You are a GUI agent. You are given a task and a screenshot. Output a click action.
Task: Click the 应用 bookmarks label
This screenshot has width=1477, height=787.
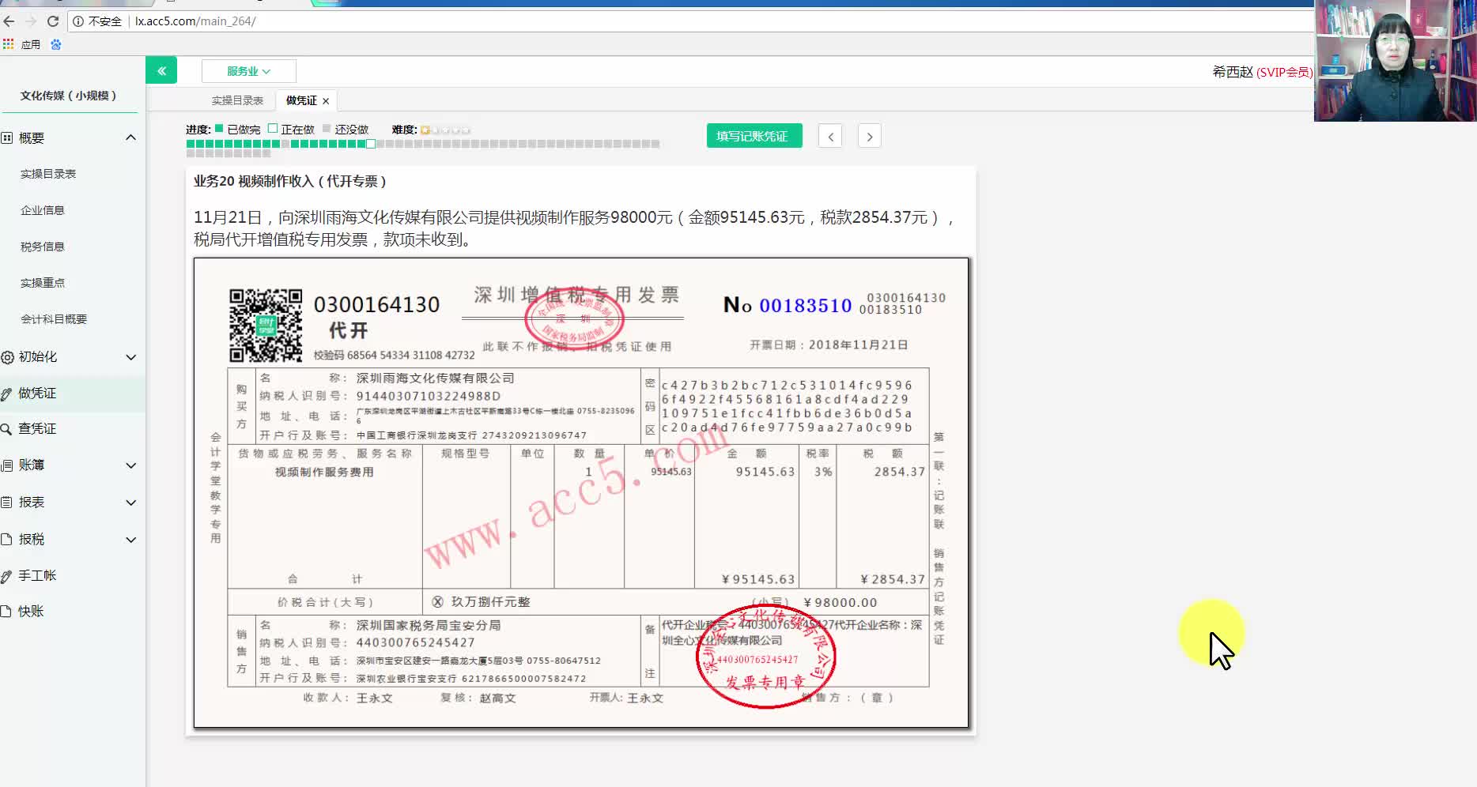(x=31, y=44)
